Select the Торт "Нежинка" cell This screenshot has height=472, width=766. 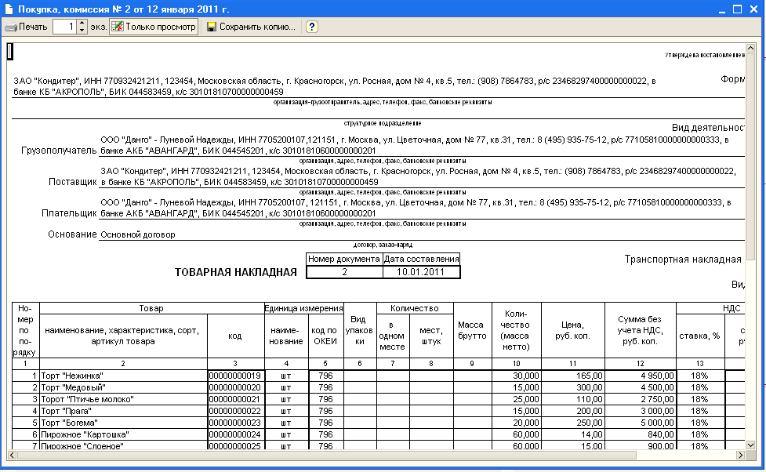pos(123,376)
